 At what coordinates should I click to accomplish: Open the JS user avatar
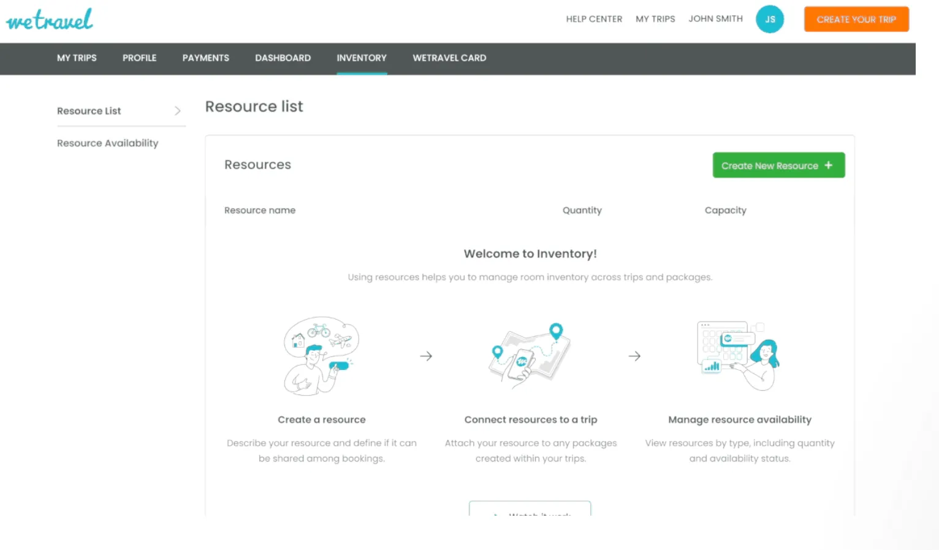tap(770, 19)
